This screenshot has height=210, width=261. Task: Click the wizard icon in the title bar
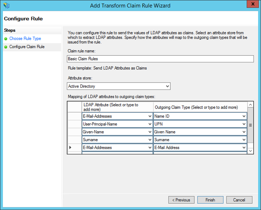click(6, 6)
